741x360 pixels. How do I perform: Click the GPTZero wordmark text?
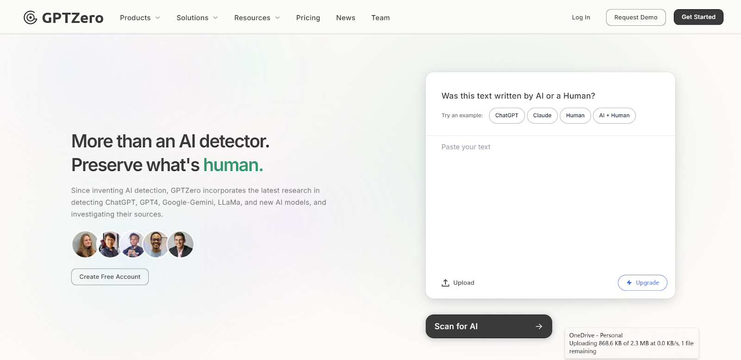tap(73, 18)
